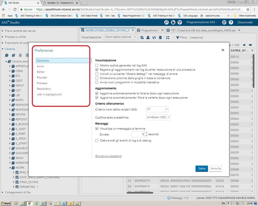Screen dimensions: 258x206
Task: Bookmark this page with the star icon
Action: [248, 9]
